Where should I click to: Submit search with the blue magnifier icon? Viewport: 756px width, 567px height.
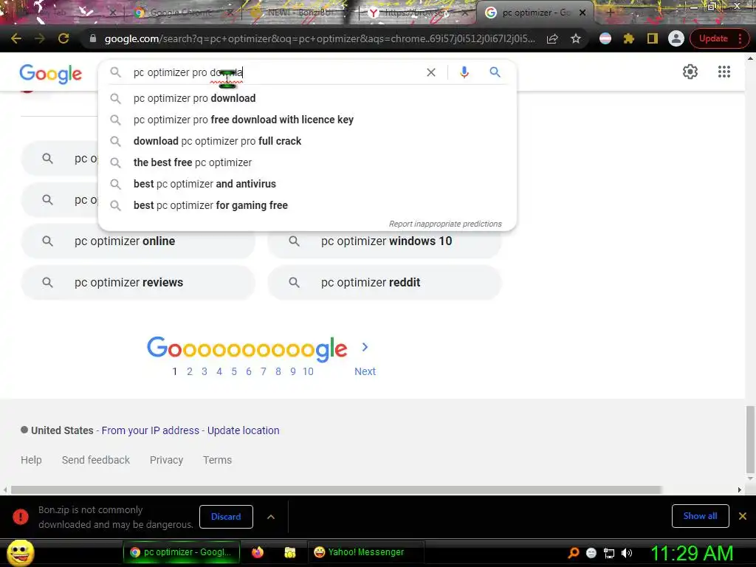click(495, 72)
